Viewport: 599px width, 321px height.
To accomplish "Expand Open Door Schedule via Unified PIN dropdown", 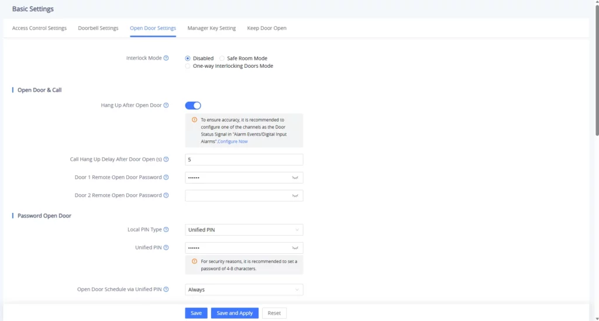I will [244, 289].
